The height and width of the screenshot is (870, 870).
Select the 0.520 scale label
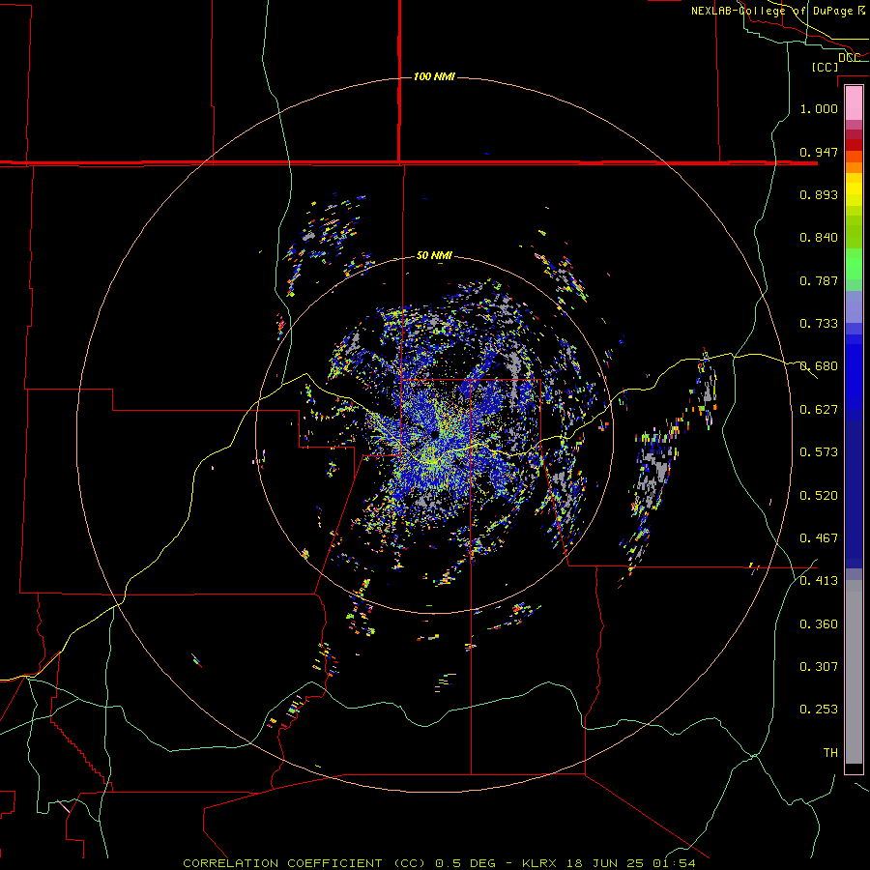coord(819,496)
